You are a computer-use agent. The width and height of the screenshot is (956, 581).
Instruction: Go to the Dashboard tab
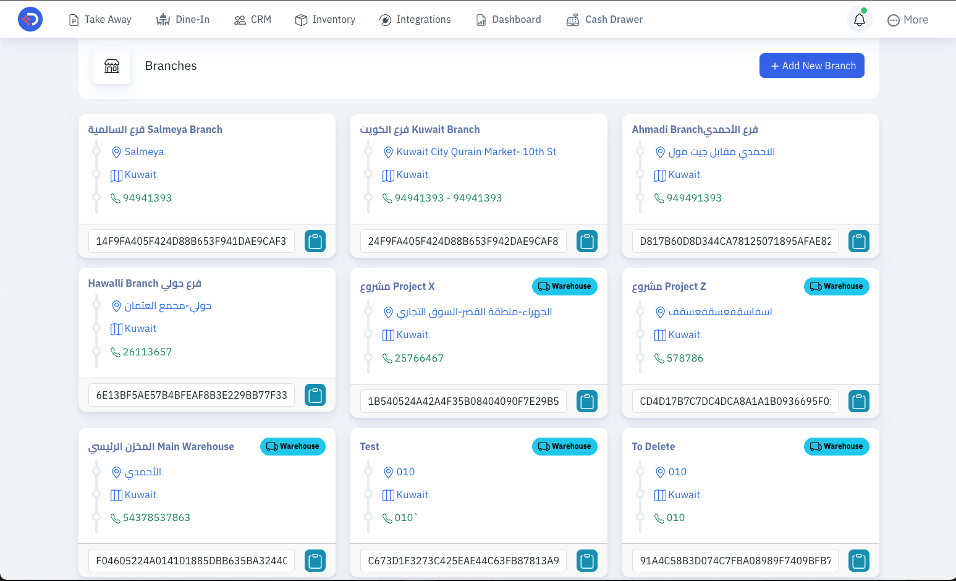point(509,20)
